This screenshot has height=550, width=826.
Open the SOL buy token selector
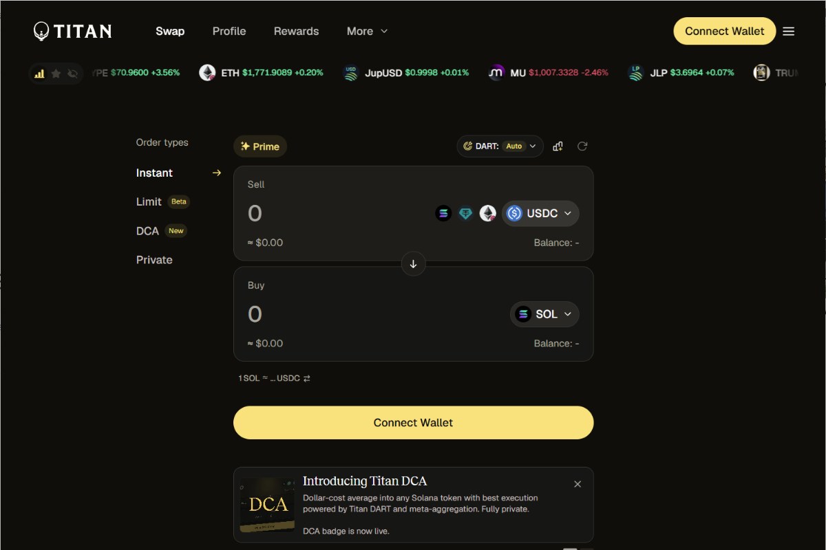point(544,314)
